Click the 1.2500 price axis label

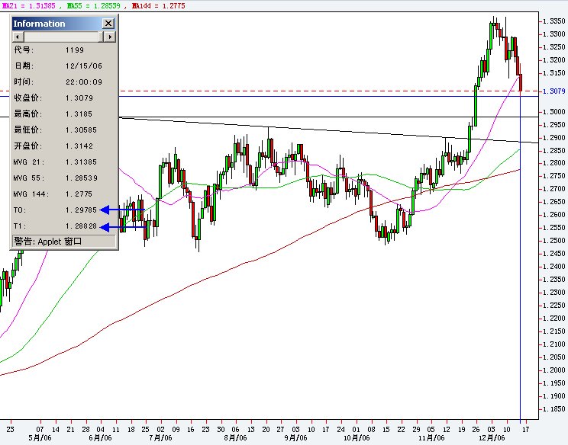553,241
